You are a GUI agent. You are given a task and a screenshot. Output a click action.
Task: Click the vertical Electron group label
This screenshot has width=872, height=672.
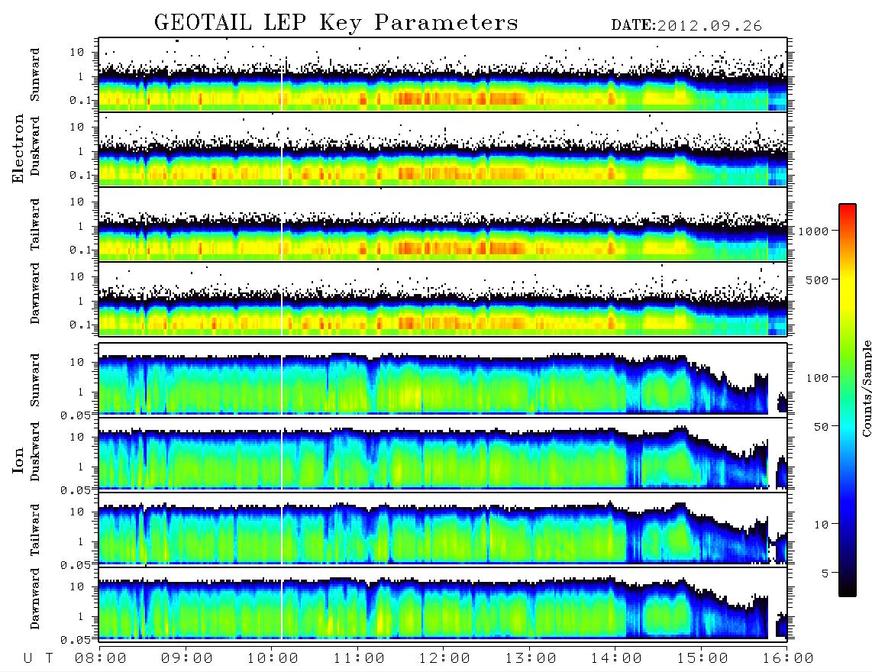[18, 149]
